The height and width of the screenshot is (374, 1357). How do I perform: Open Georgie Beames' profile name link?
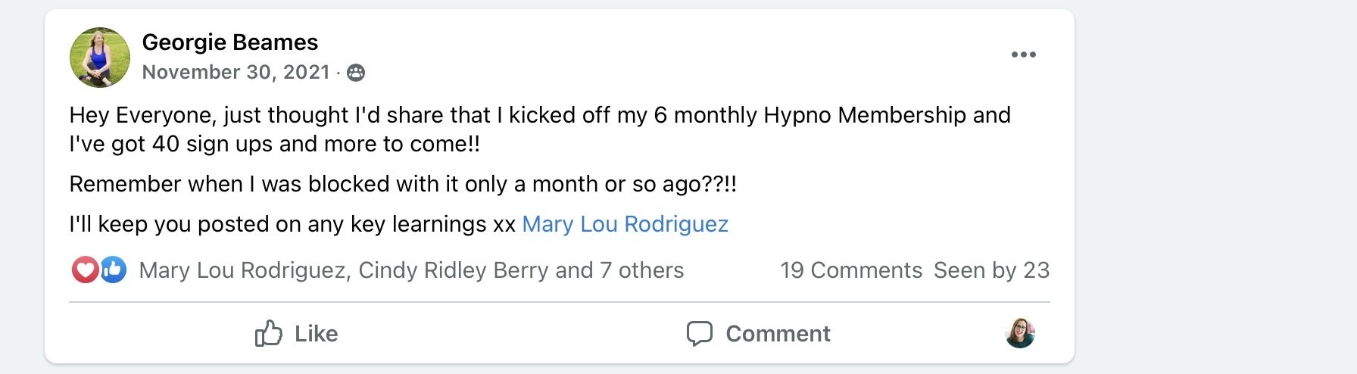pos(230,42)
